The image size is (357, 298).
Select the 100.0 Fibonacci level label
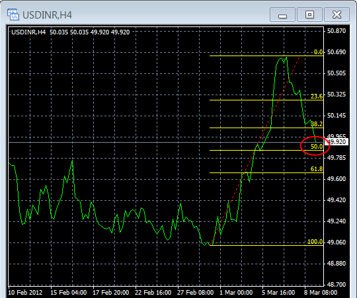coord(315,242)
